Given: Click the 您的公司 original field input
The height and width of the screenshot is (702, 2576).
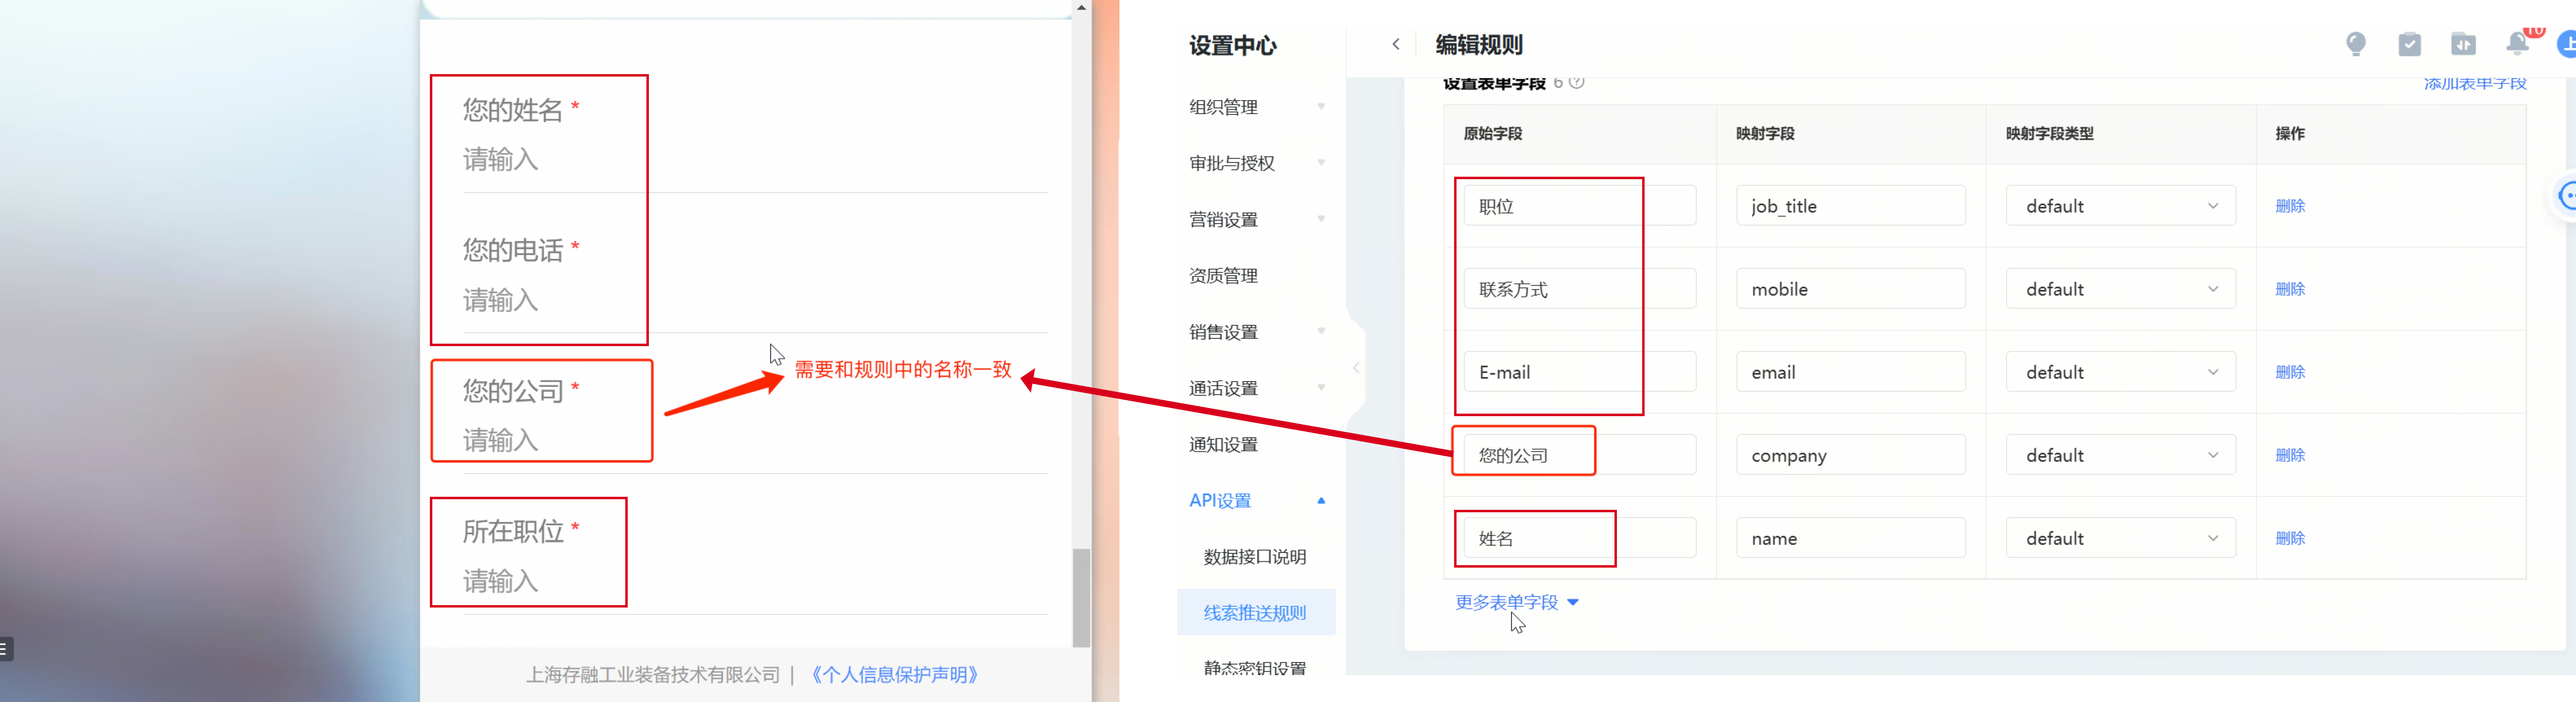Looking at the screenshot, I should 1580,455.
